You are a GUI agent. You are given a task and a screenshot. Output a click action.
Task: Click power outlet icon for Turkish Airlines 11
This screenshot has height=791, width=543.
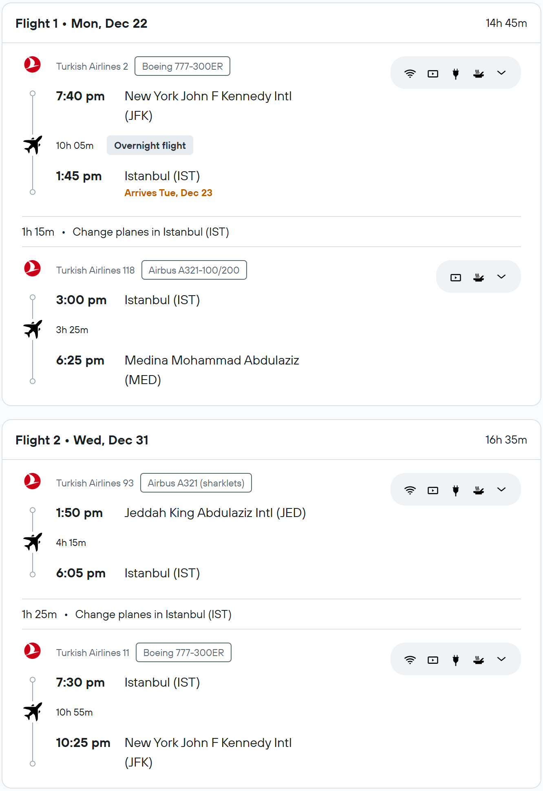pyautogui.click(x=456, y=660)
